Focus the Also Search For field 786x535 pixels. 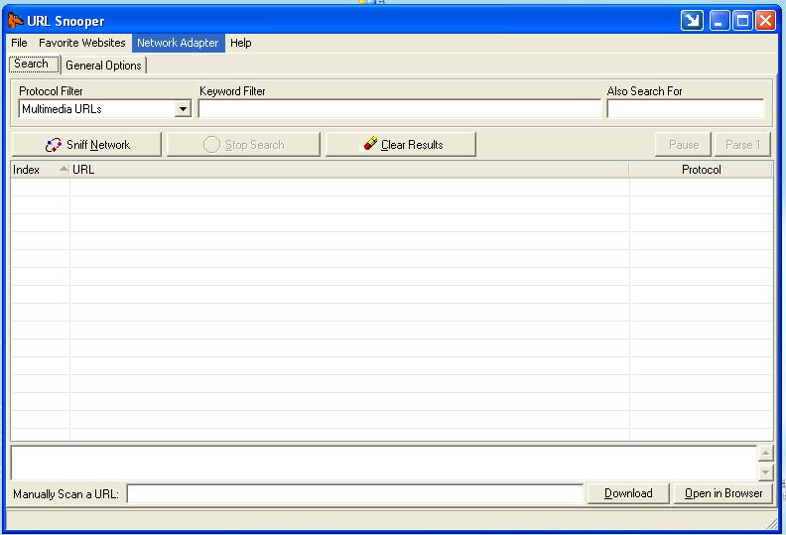pos(685,108)
